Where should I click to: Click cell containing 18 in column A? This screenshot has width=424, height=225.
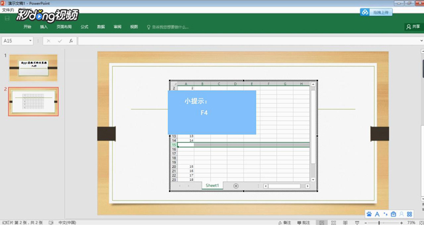tap(186, 180)
